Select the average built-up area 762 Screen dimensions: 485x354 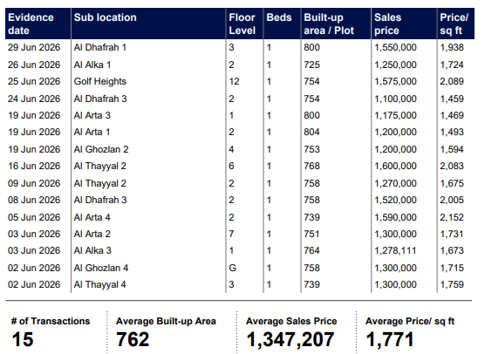(x=133, y=339)
